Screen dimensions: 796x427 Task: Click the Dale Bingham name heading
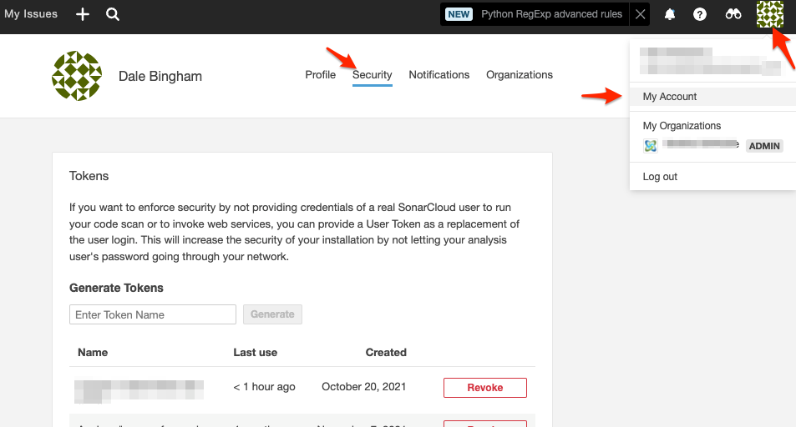pos(160,76)
